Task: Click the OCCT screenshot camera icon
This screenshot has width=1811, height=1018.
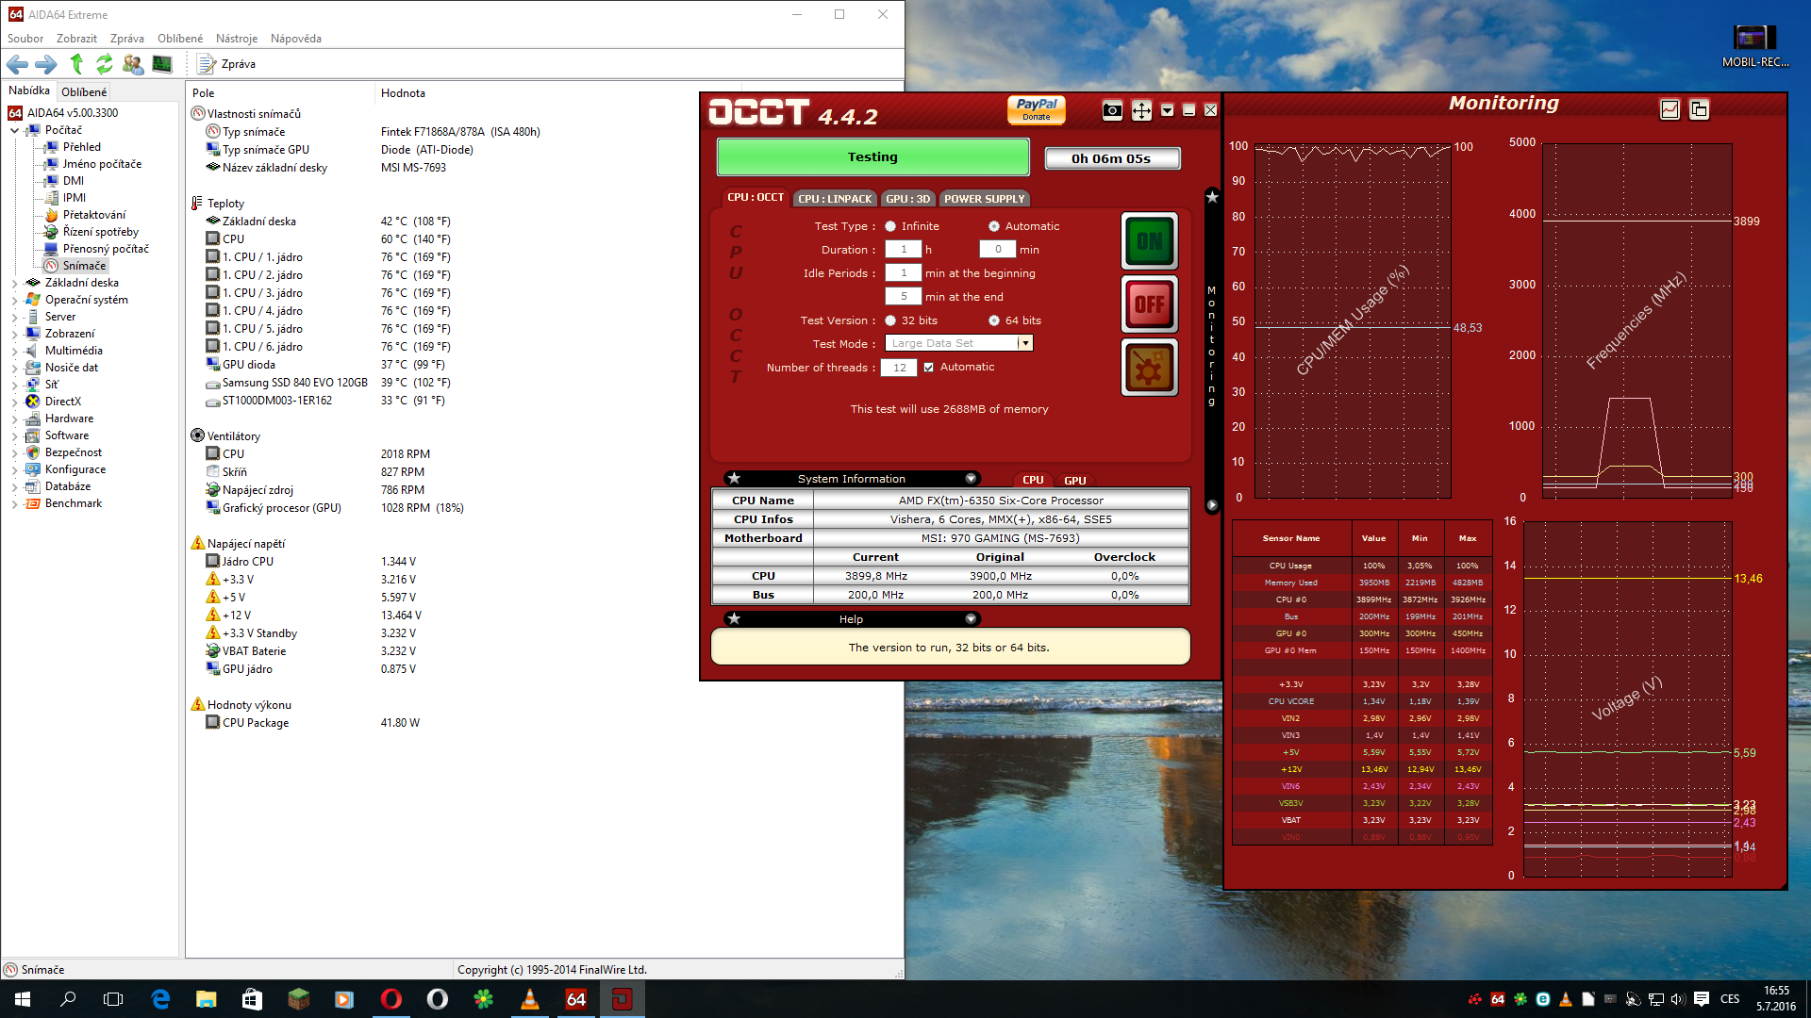Action: tap(1112, 110)
